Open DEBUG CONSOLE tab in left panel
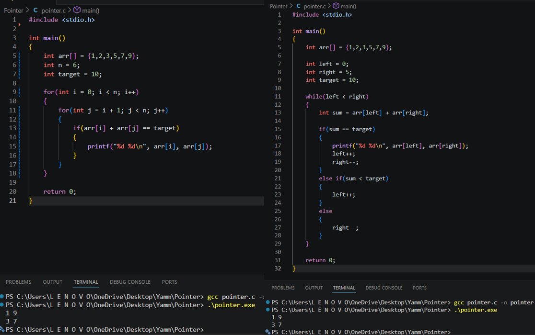The image size is (535, 335). [x=130, y=282]
